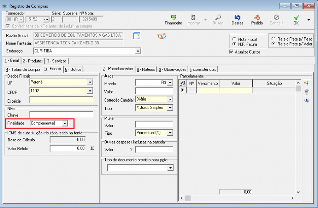
Task: Select Rateio Frete p/ Peso option
Action: click(x=273, y=39)
